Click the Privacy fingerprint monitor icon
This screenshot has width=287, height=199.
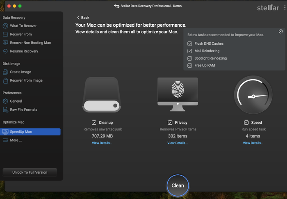coord(178,94)
